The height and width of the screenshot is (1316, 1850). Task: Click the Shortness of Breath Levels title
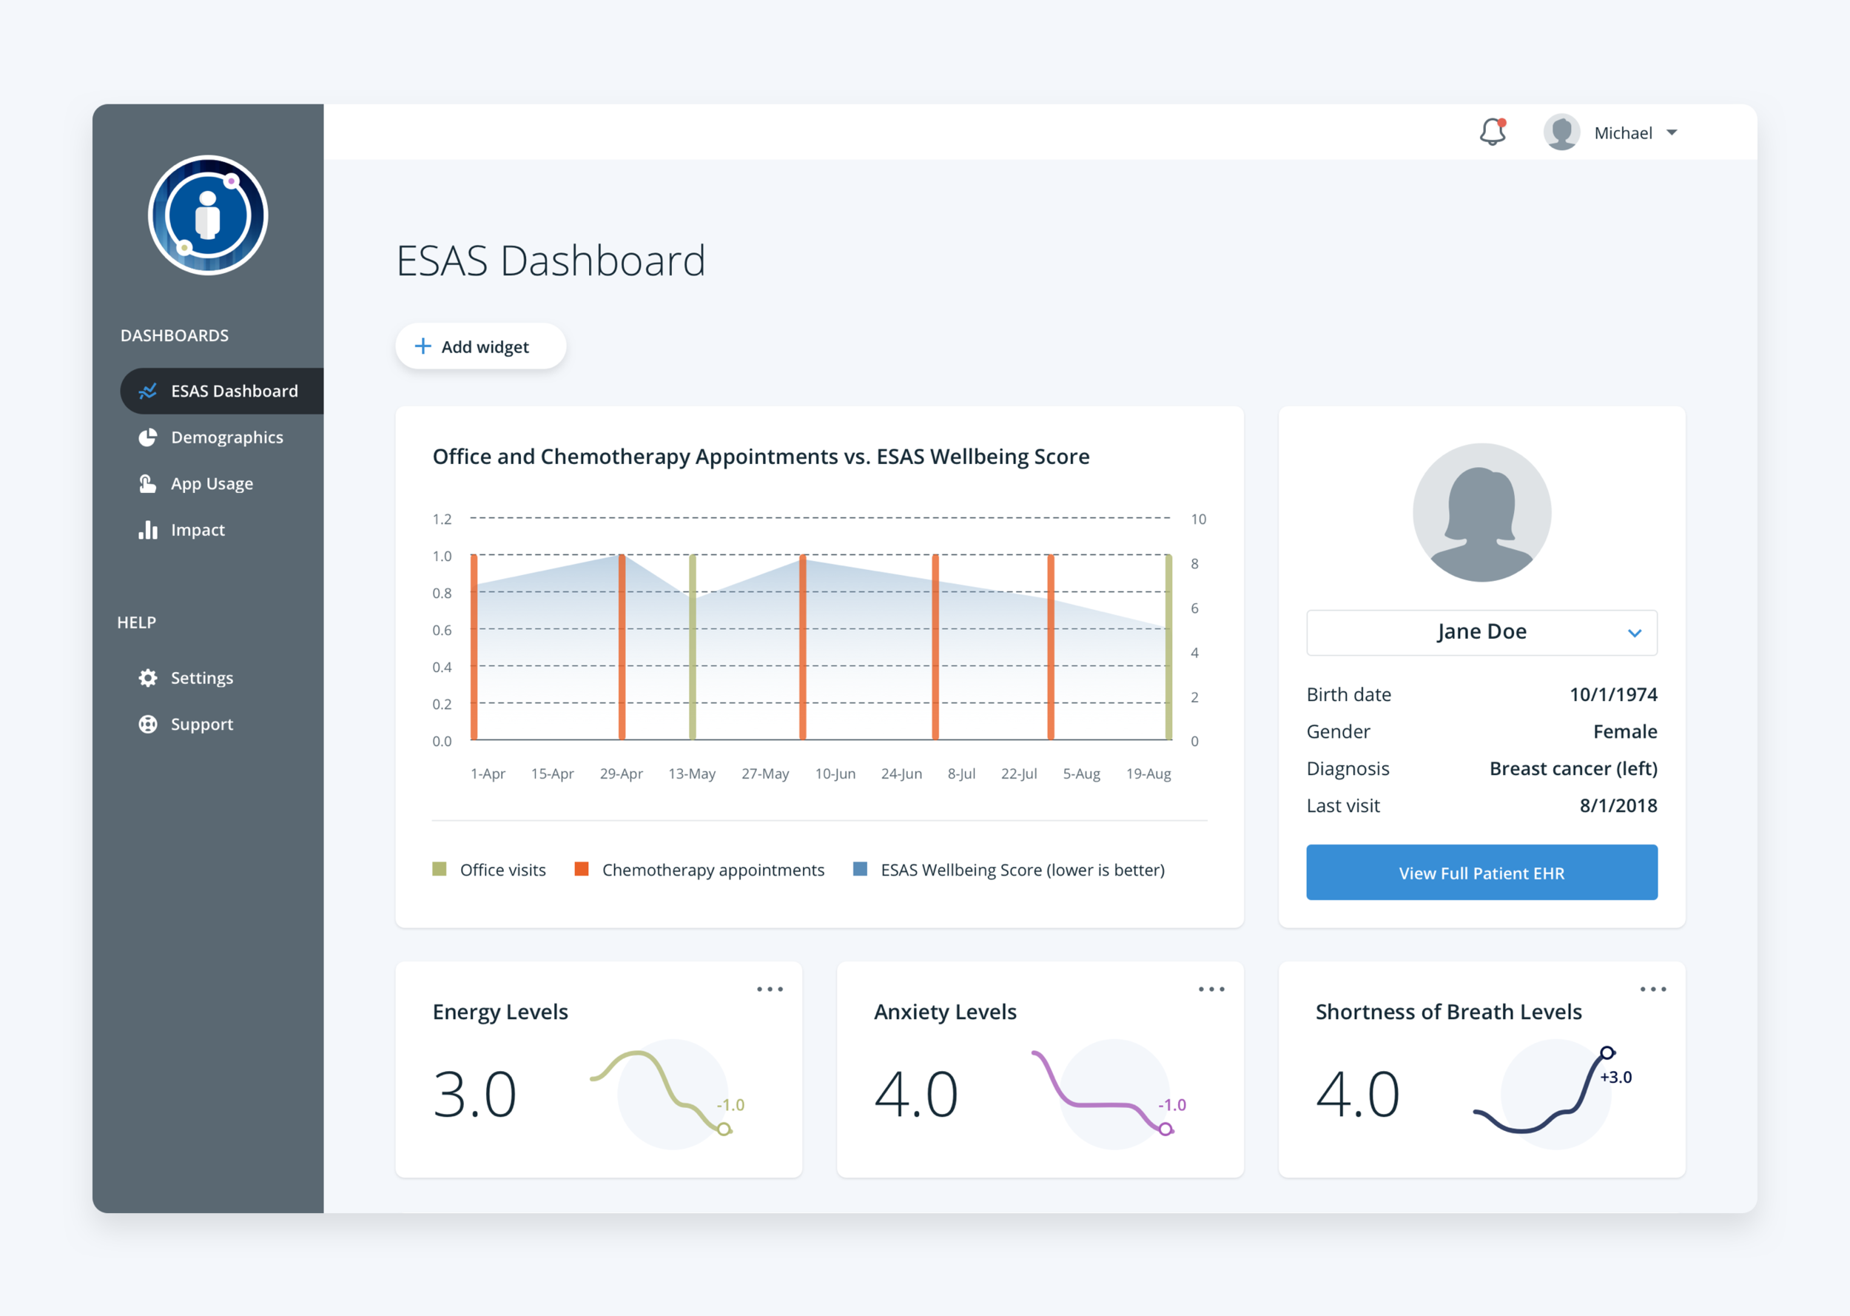1448,1012
